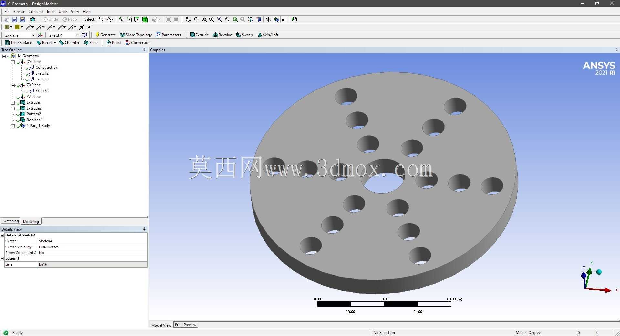Open the face coloring dropdown
This screenshot has width=620, height=336.
click(11, 27)
